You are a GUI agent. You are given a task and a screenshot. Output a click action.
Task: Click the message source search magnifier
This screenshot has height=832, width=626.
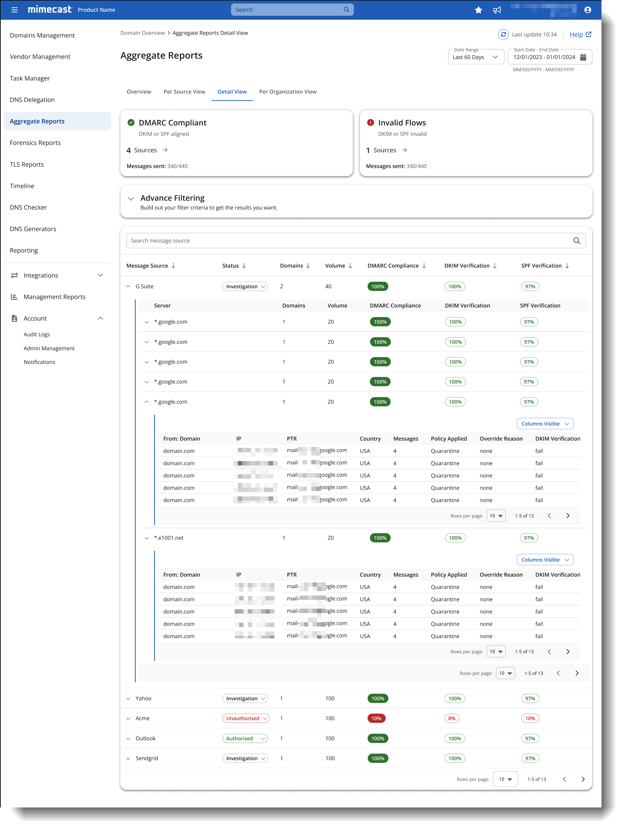[x=576, y=241]
